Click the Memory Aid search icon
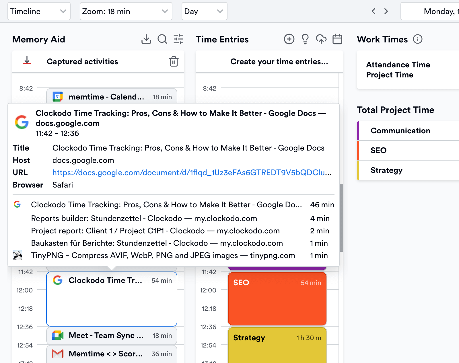Screen dimensions: 459x363 [x=162, y=39]
